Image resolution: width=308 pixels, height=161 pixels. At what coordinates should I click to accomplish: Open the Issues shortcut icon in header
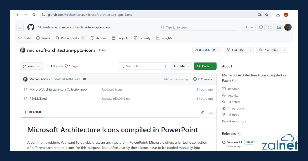[x=261, y=27]
